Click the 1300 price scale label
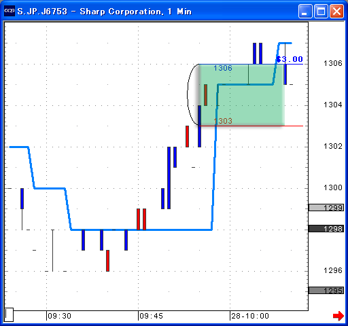Image resolution: width=348 pixels, height=326 pixels. [332, 187]
